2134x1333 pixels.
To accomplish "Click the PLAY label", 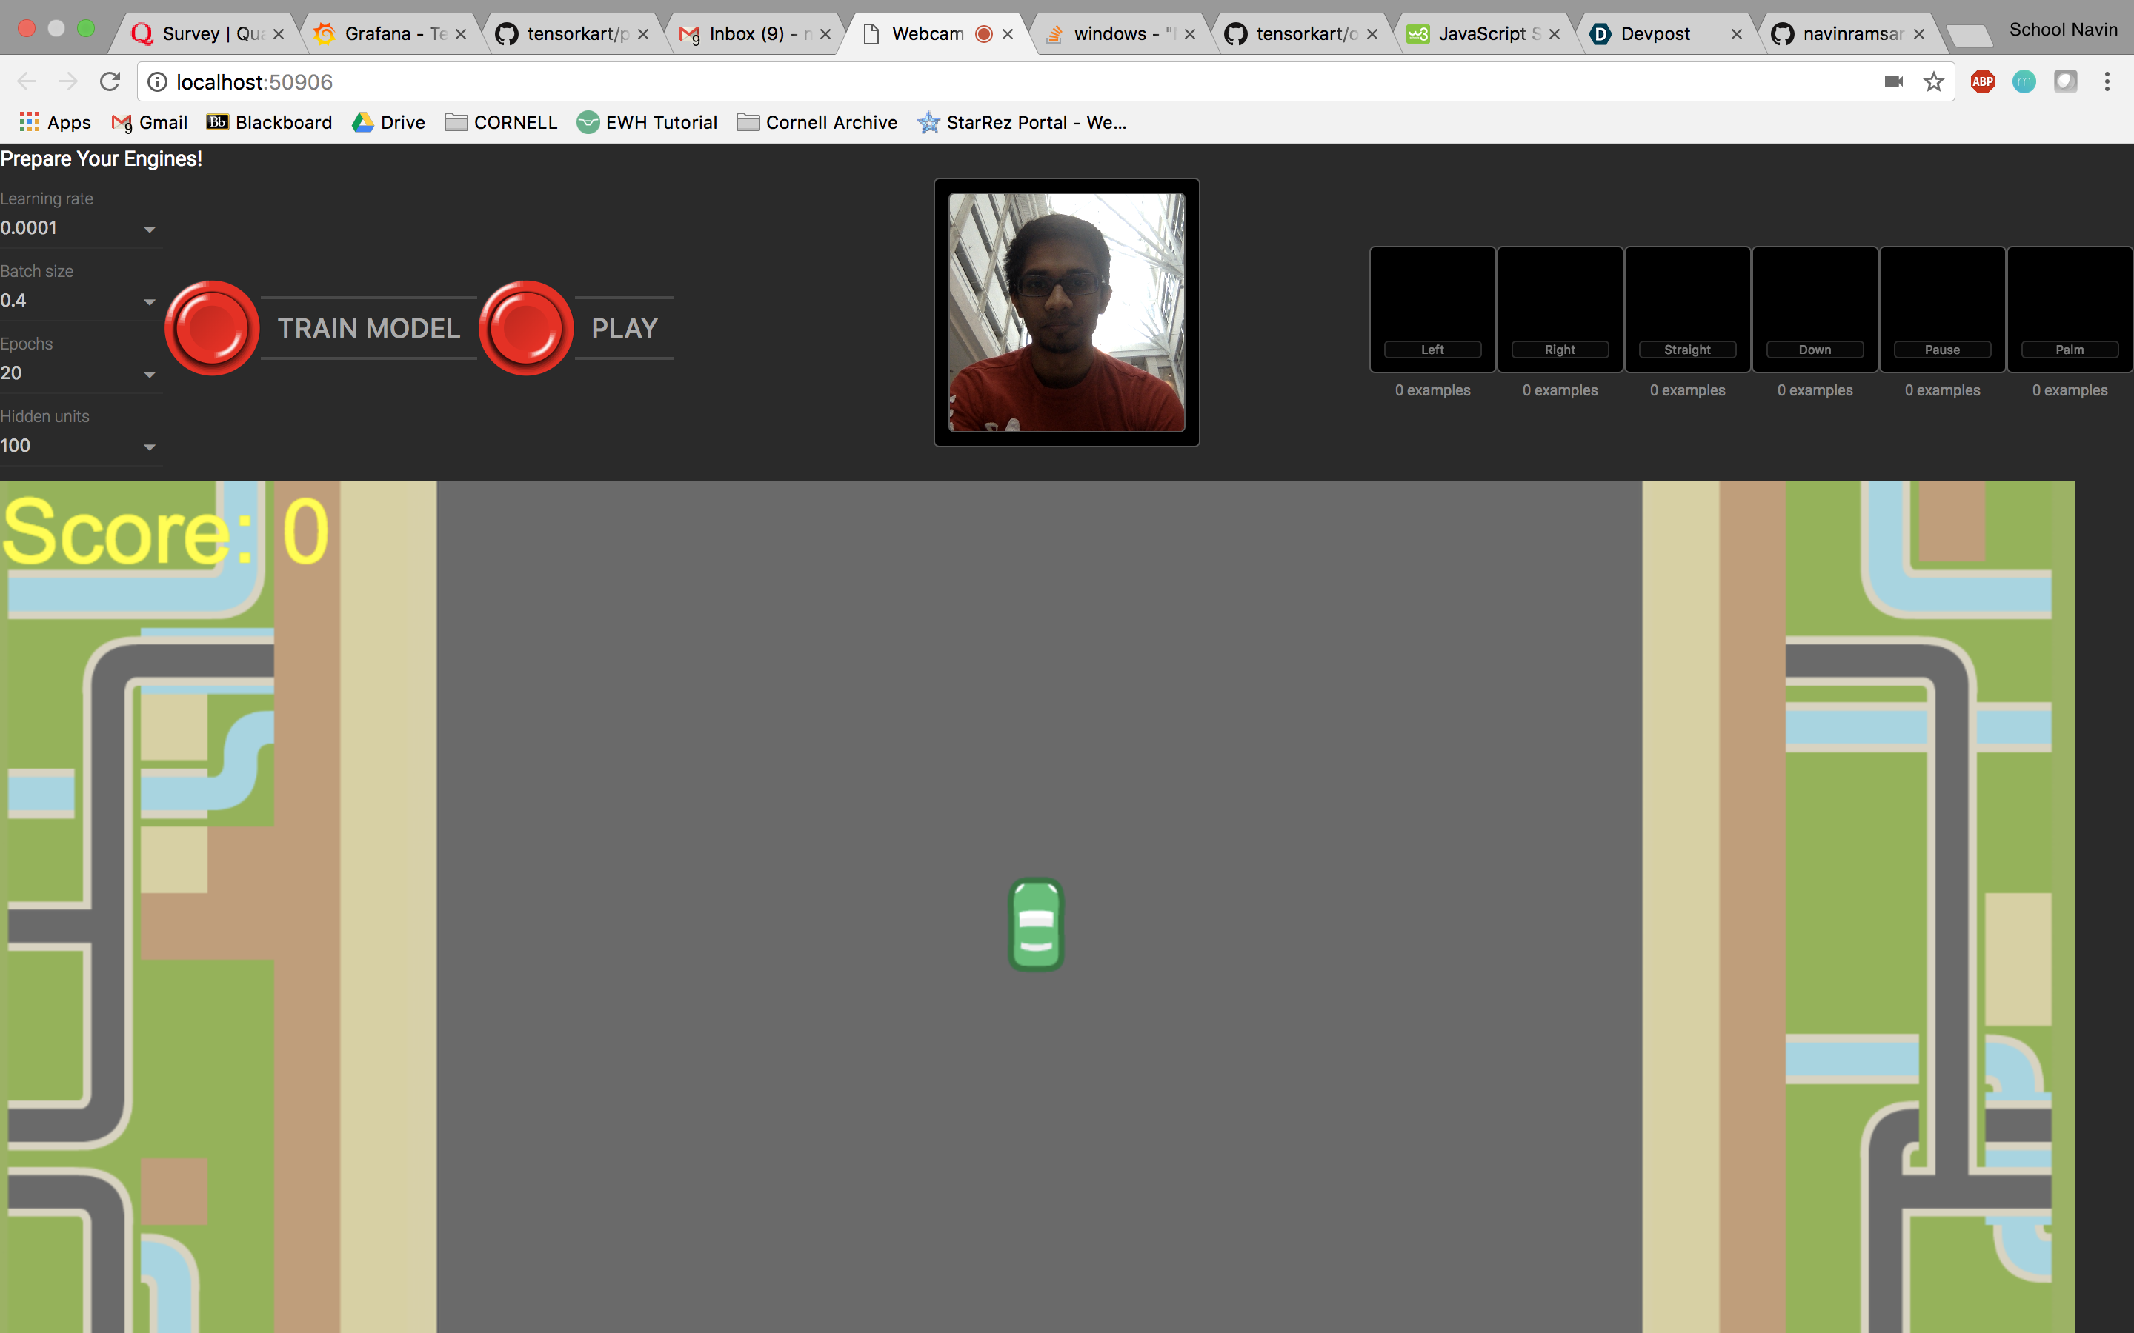I will (625, 328).
